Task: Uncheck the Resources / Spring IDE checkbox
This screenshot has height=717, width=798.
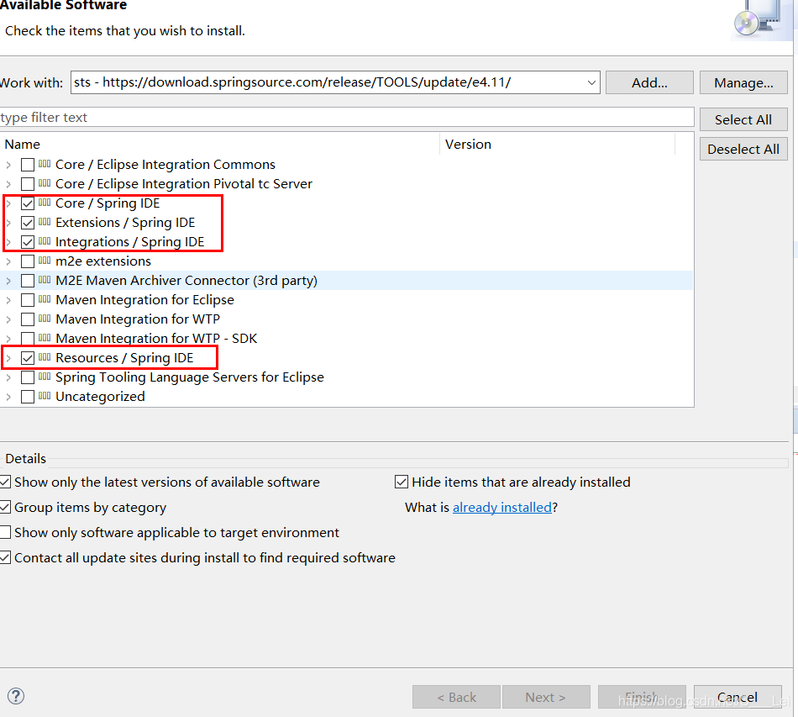Action: coord(28,358)
